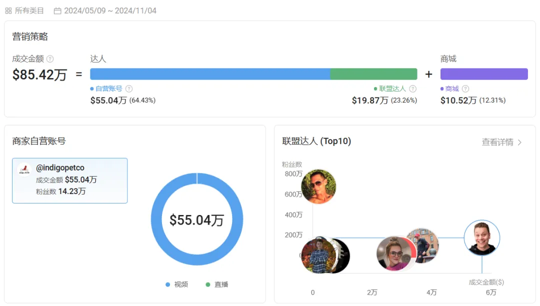Viewport: 540px width, 306px height.
Task: Click help icon beside 联盟达人
Action: pos(413,89)
